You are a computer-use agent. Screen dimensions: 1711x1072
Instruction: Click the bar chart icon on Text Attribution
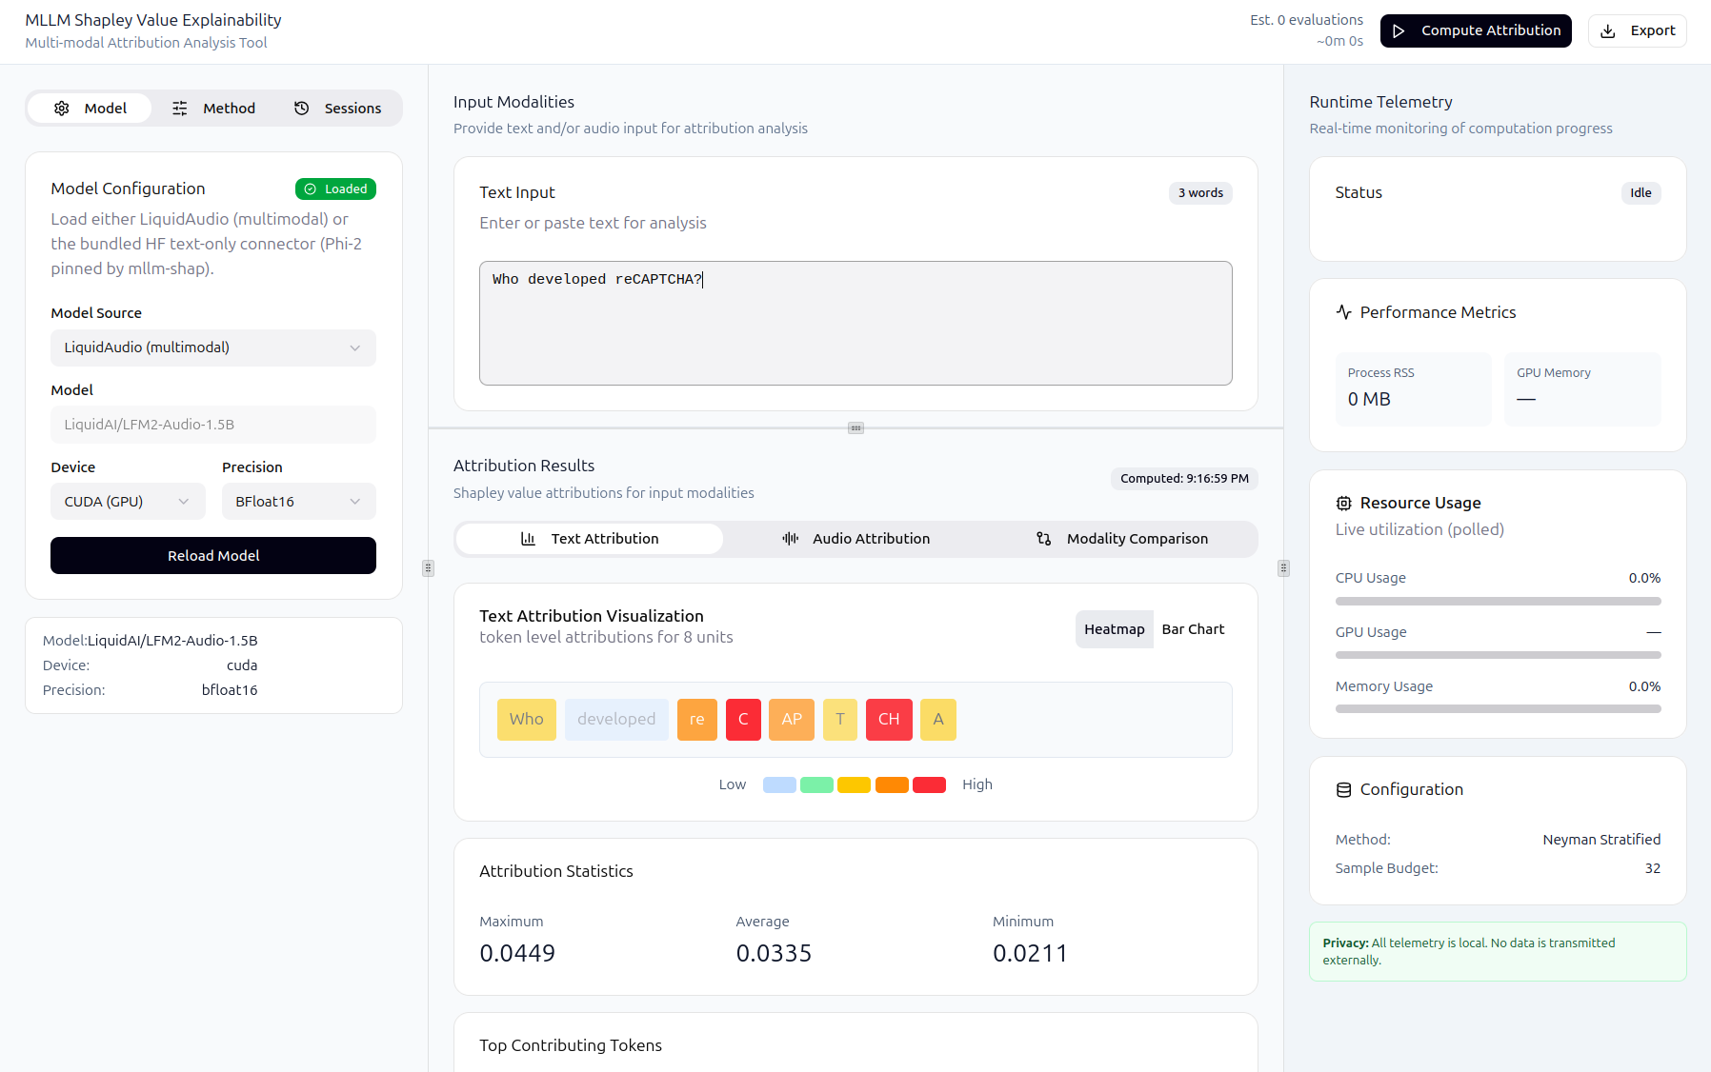pos(528,539)
